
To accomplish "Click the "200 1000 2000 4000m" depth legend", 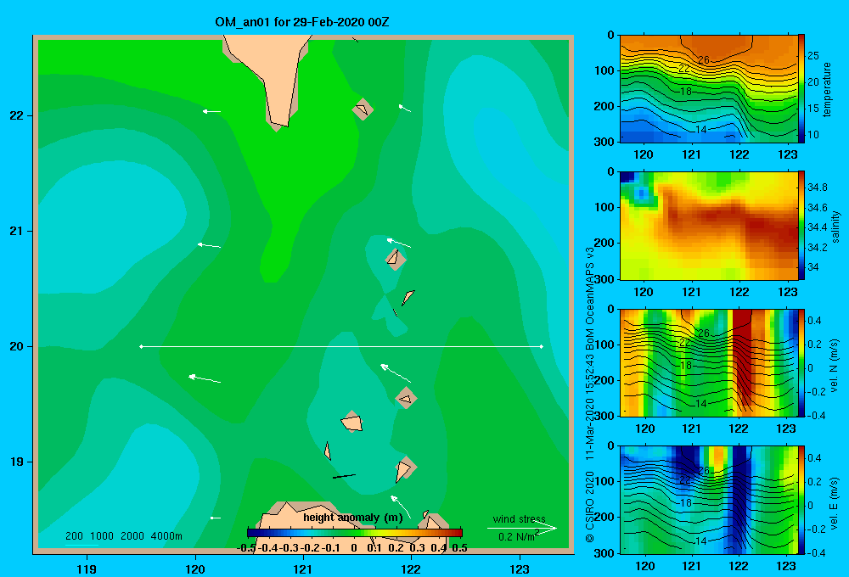I will [123, 536].
